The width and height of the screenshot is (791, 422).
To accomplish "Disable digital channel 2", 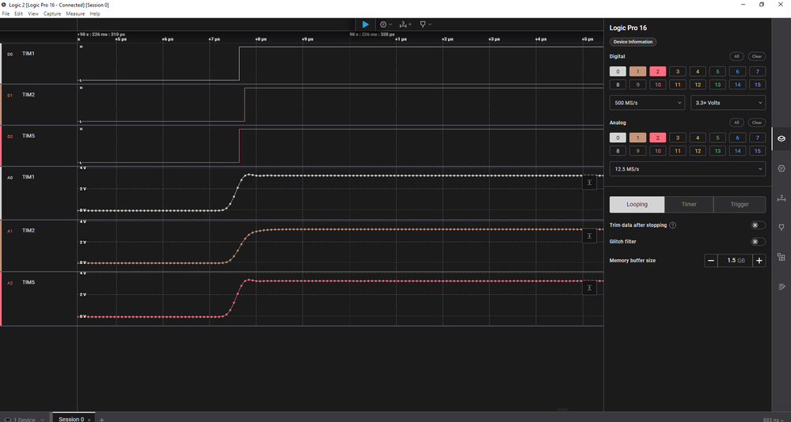I will click(657, 71).
